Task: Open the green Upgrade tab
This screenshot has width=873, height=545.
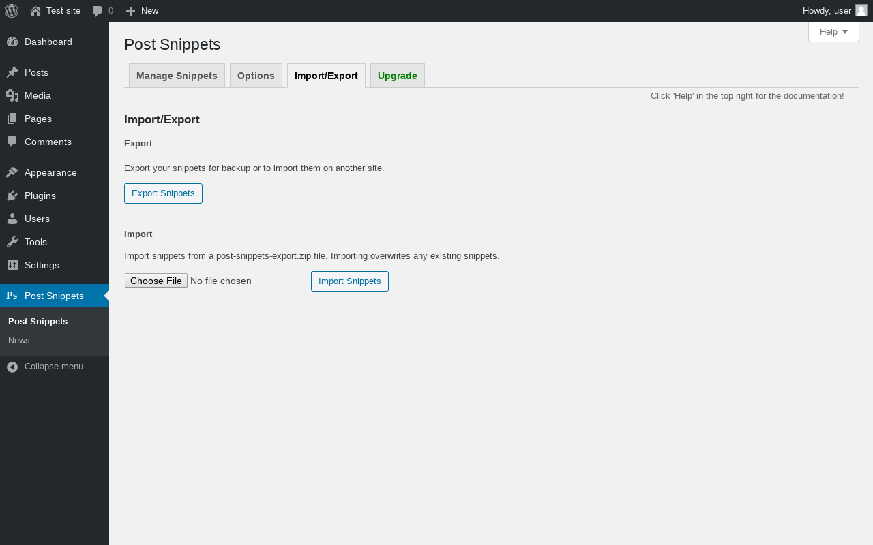Action: pos(398,76)
